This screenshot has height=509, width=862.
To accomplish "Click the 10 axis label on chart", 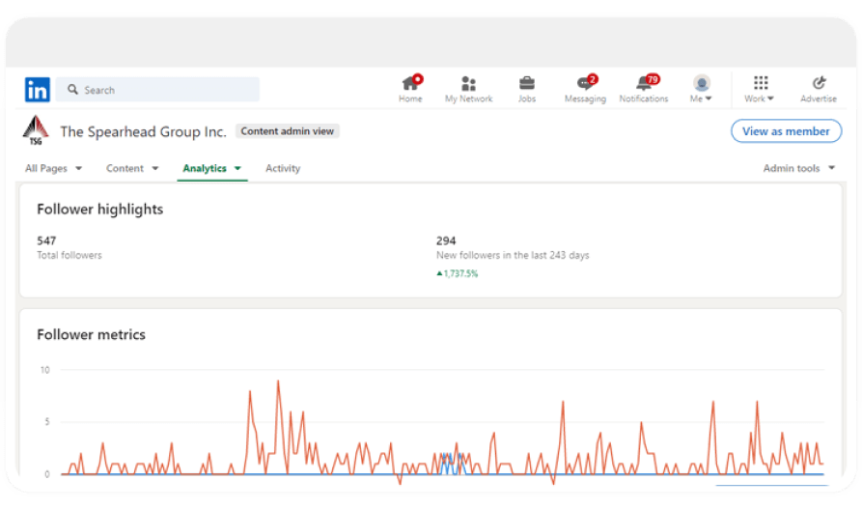I will click(x=45, y=370).
